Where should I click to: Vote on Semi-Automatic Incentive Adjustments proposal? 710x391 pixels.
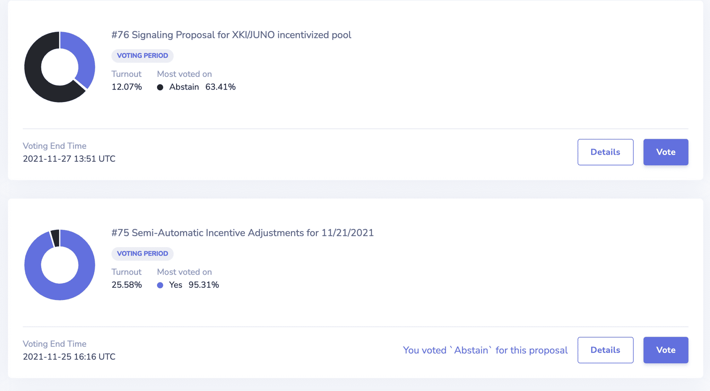(x=666, y=350)
